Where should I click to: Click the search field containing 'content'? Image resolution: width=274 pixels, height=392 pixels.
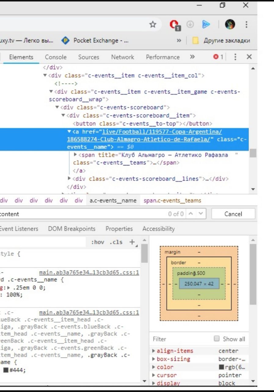(82, 214)
